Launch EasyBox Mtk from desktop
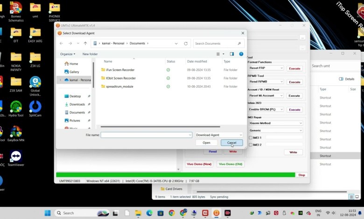Screen dimensions: 364x219 tap(16, 133)
